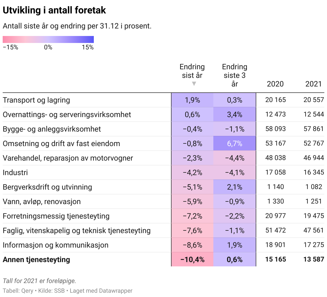This screenshot has height=297, width=327.
Task: Select the Transport og lagring row label
Action: point(36,100)
